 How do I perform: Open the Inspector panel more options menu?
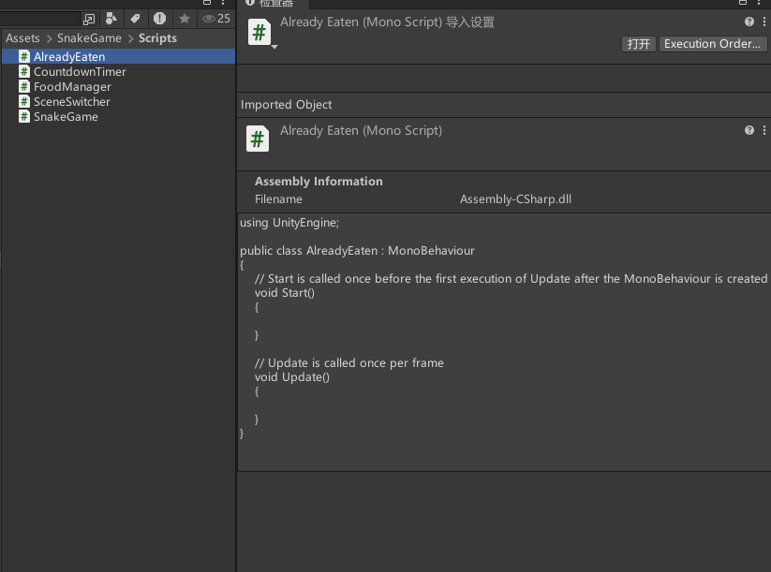(x=759, y=2)
